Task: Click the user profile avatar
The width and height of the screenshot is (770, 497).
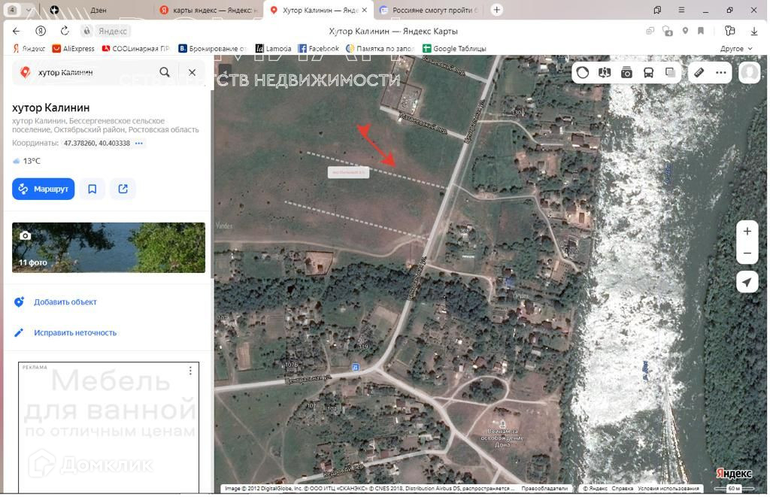Action: click(x=749, y=73)
